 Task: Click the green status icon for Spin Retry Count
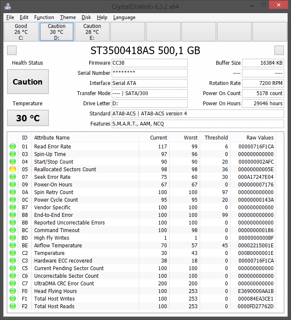point(13,192)
